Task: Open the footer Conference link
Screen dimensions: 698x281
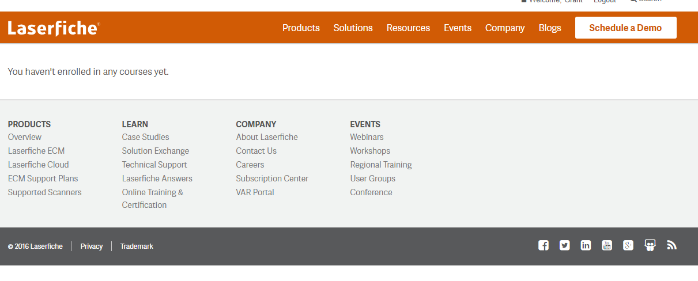Action: click(x=371, y=192)
